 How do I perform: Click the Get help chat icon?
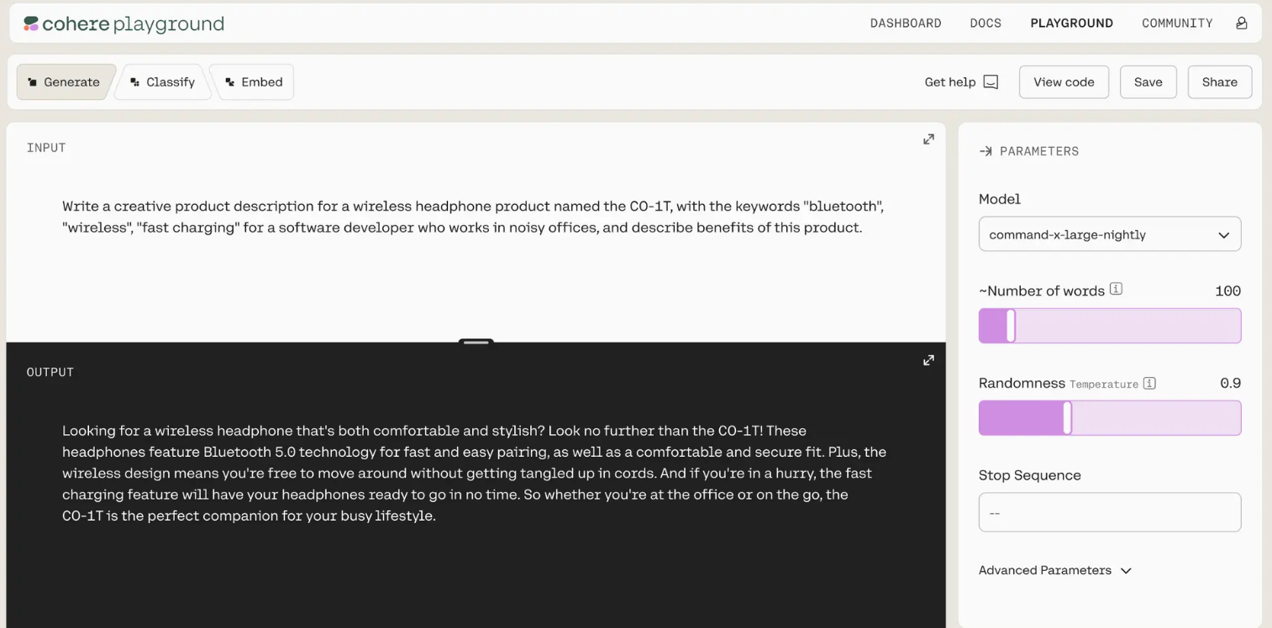tap(991, 82)
